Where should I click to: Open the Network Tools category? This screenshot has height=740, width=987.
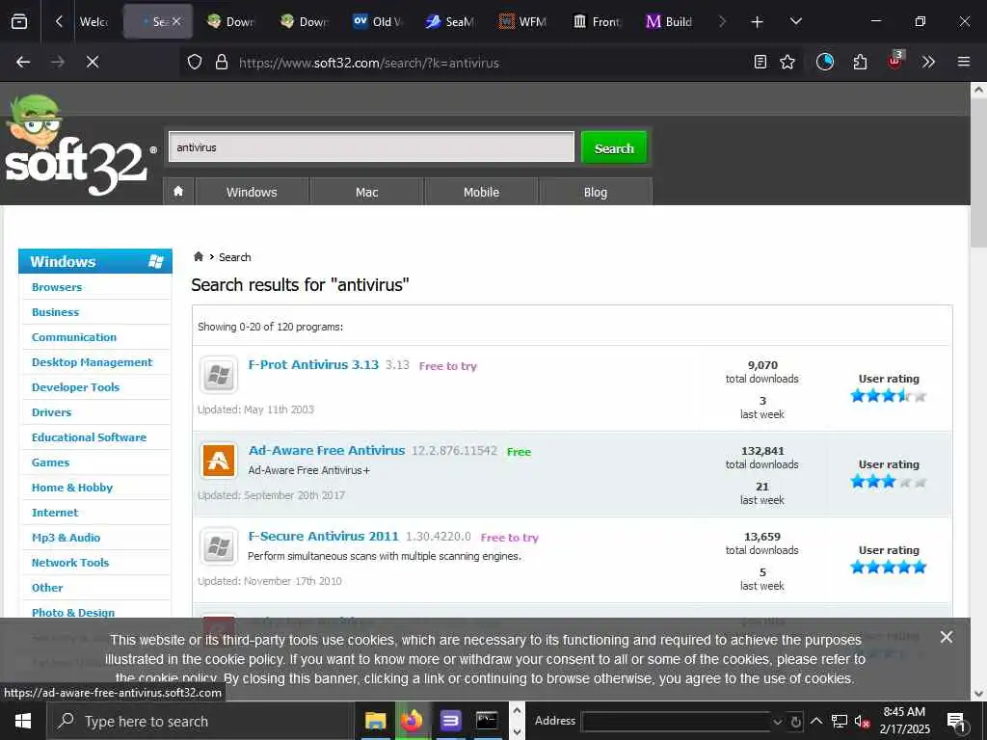point(70,563)
